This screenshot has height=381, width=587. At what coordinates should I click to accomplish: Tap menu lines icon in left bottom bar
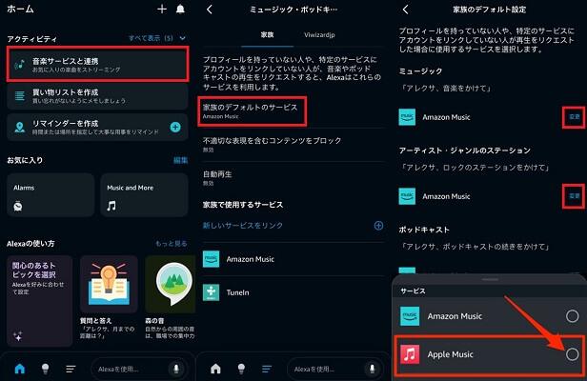71,369
